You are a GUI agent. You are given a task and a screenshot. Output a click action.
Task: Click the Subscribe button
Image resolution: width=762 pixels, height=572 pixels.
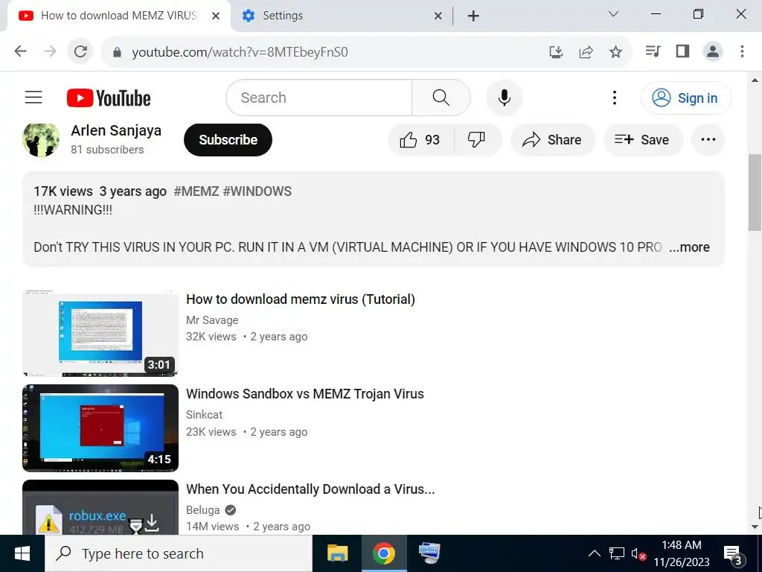point(228,140)
